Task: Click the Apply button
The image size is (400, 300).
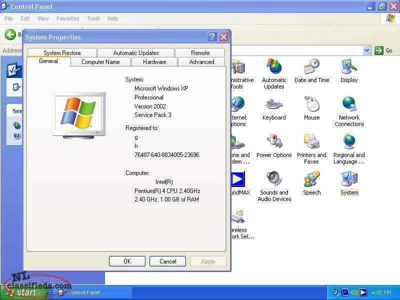Action: pyautogui.click(x=208, y=261)
